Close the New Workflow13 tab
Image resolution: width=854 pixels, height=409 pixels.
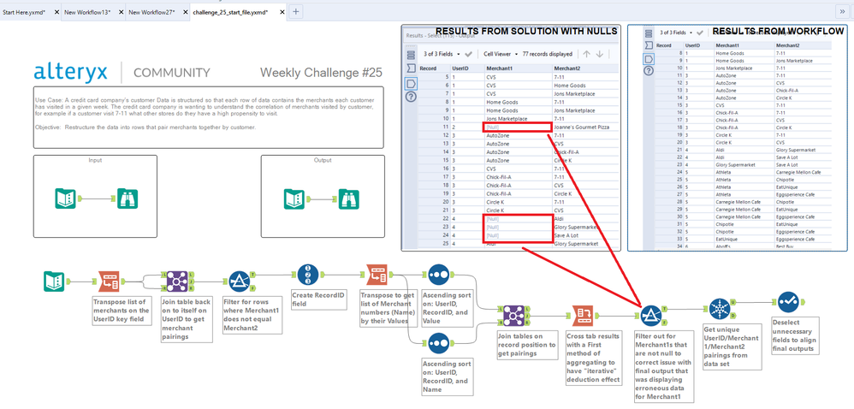click(x=121, y=12)
